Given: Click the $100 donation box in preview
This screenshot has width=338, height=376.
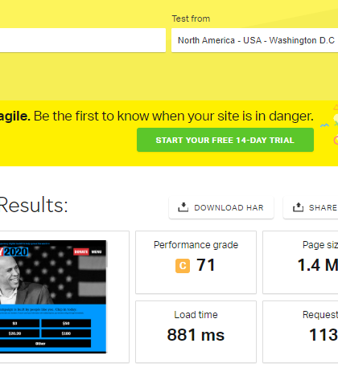Looking at the screenshot, I should 66,333.
